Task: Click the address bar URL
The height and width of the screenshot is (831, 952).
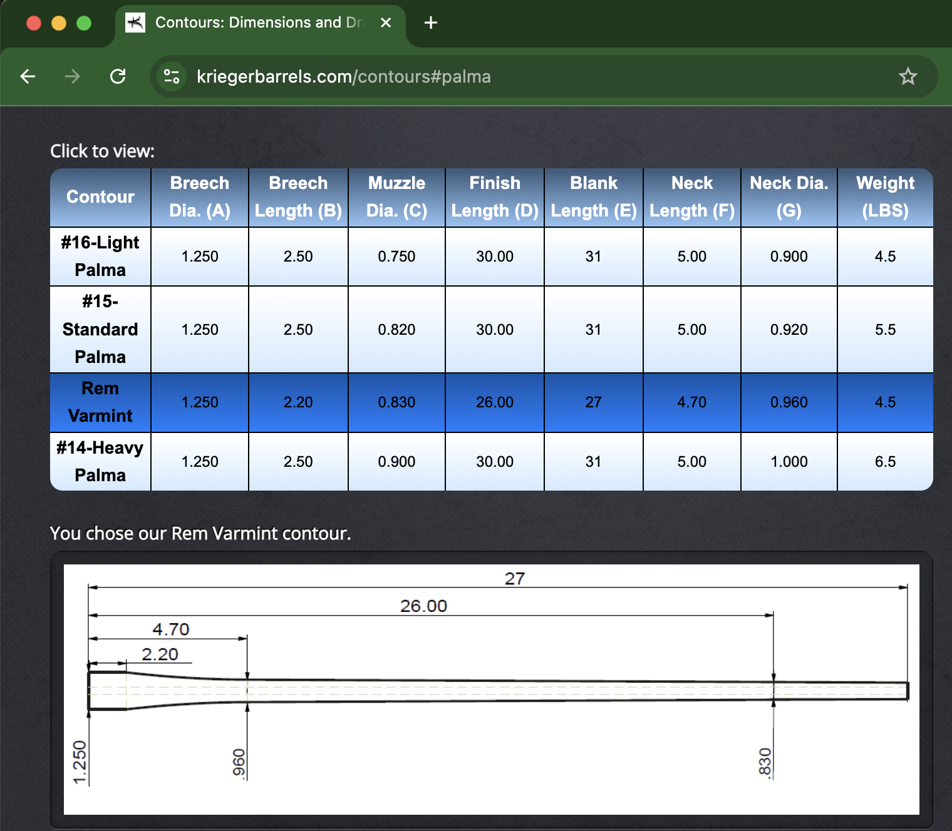Action: tap(344, 76)
